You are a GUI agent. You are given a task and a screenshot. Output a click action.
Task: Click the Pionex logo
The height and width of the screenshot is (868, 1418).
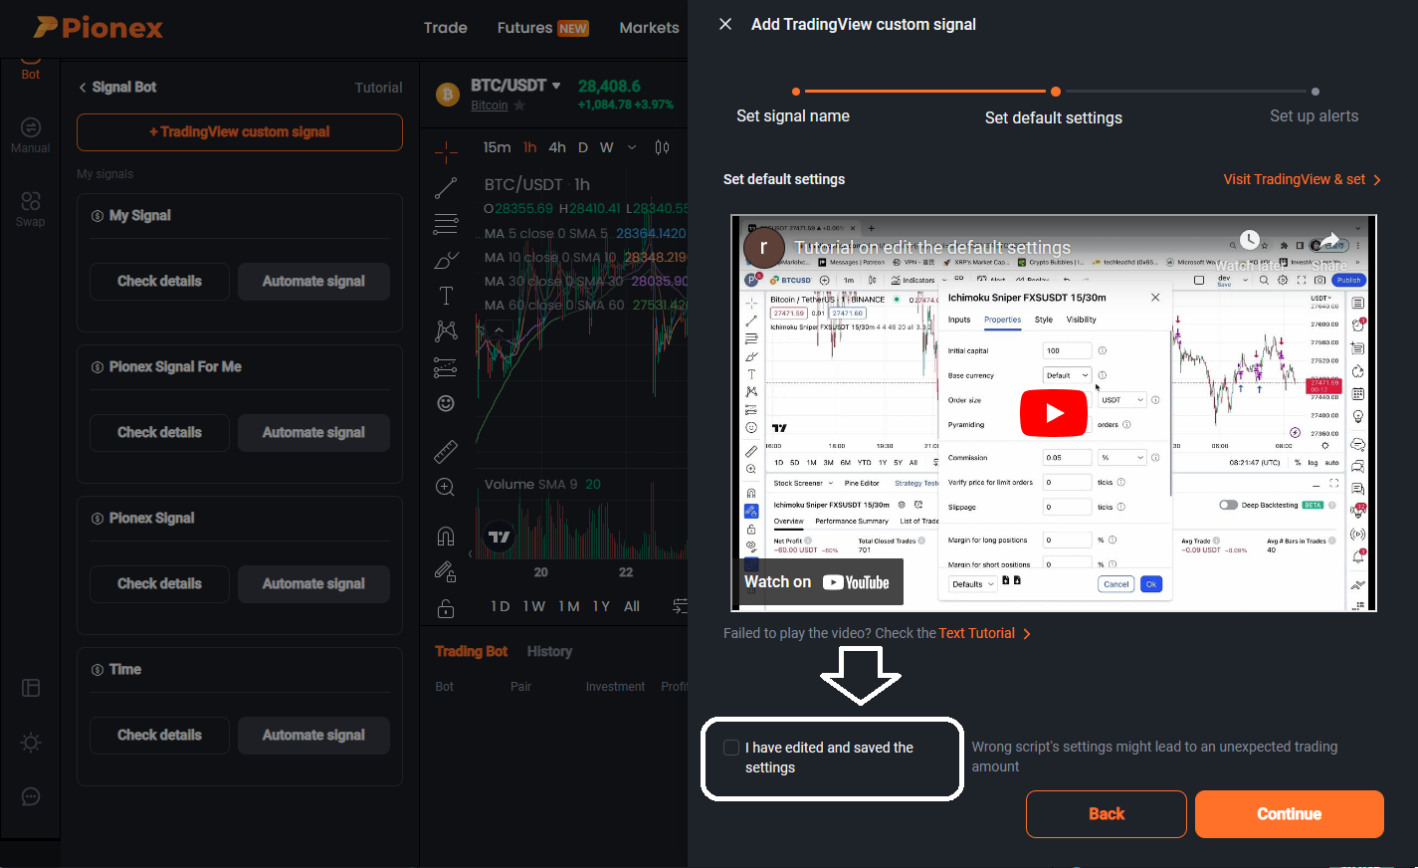coord(98,27)
